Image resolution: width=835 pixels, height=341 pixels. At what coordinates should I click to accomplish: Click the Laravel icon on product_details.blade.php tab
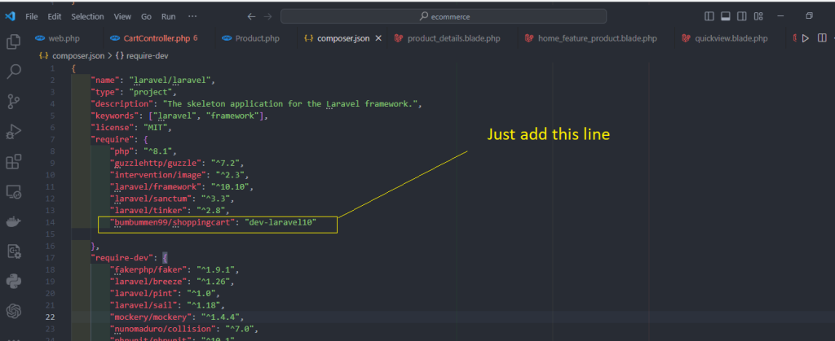click(x=398, y=38)
